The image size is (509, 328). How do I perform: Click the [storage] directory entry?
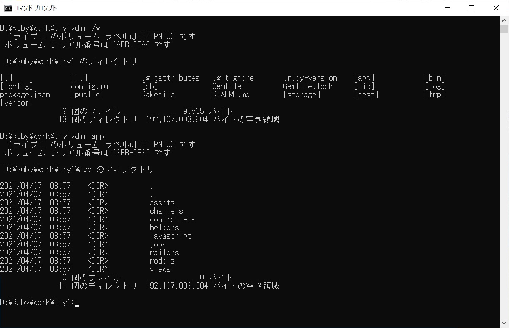tap(302, 94)
